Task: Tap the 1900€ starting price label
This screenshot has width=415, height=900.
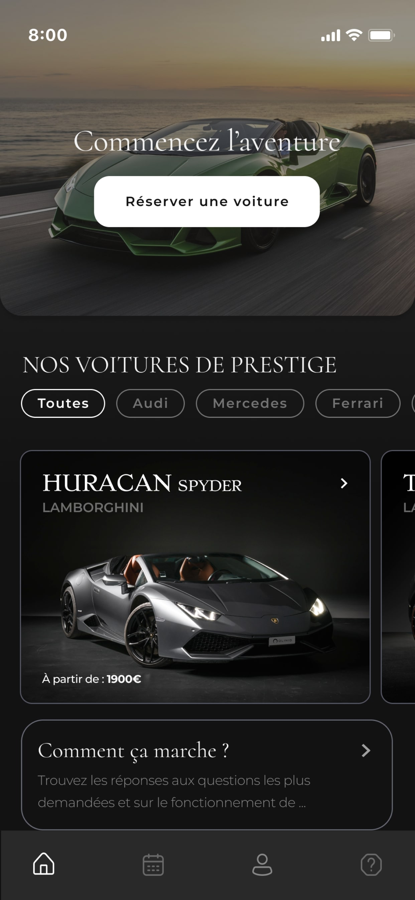Action: [124, 679]
